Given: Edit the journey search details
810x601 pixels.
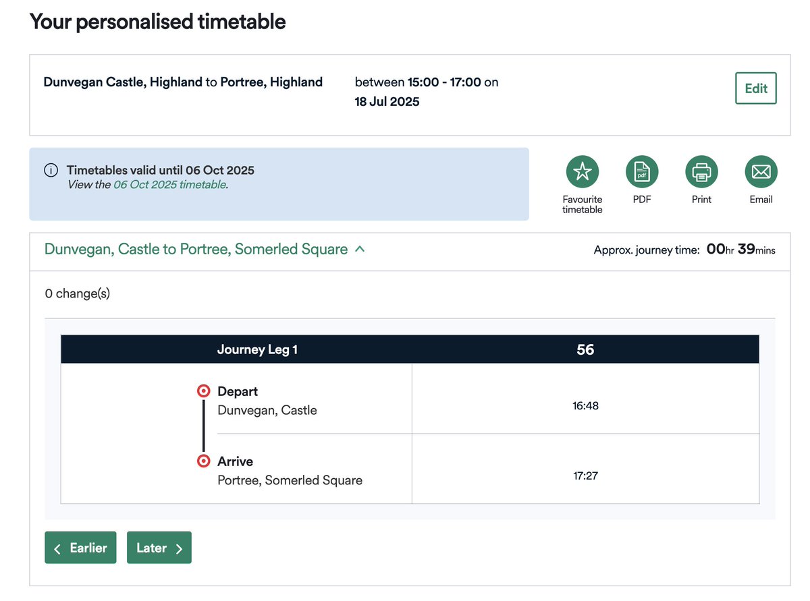Looking at the screenshot, I should tap(756, 88).
